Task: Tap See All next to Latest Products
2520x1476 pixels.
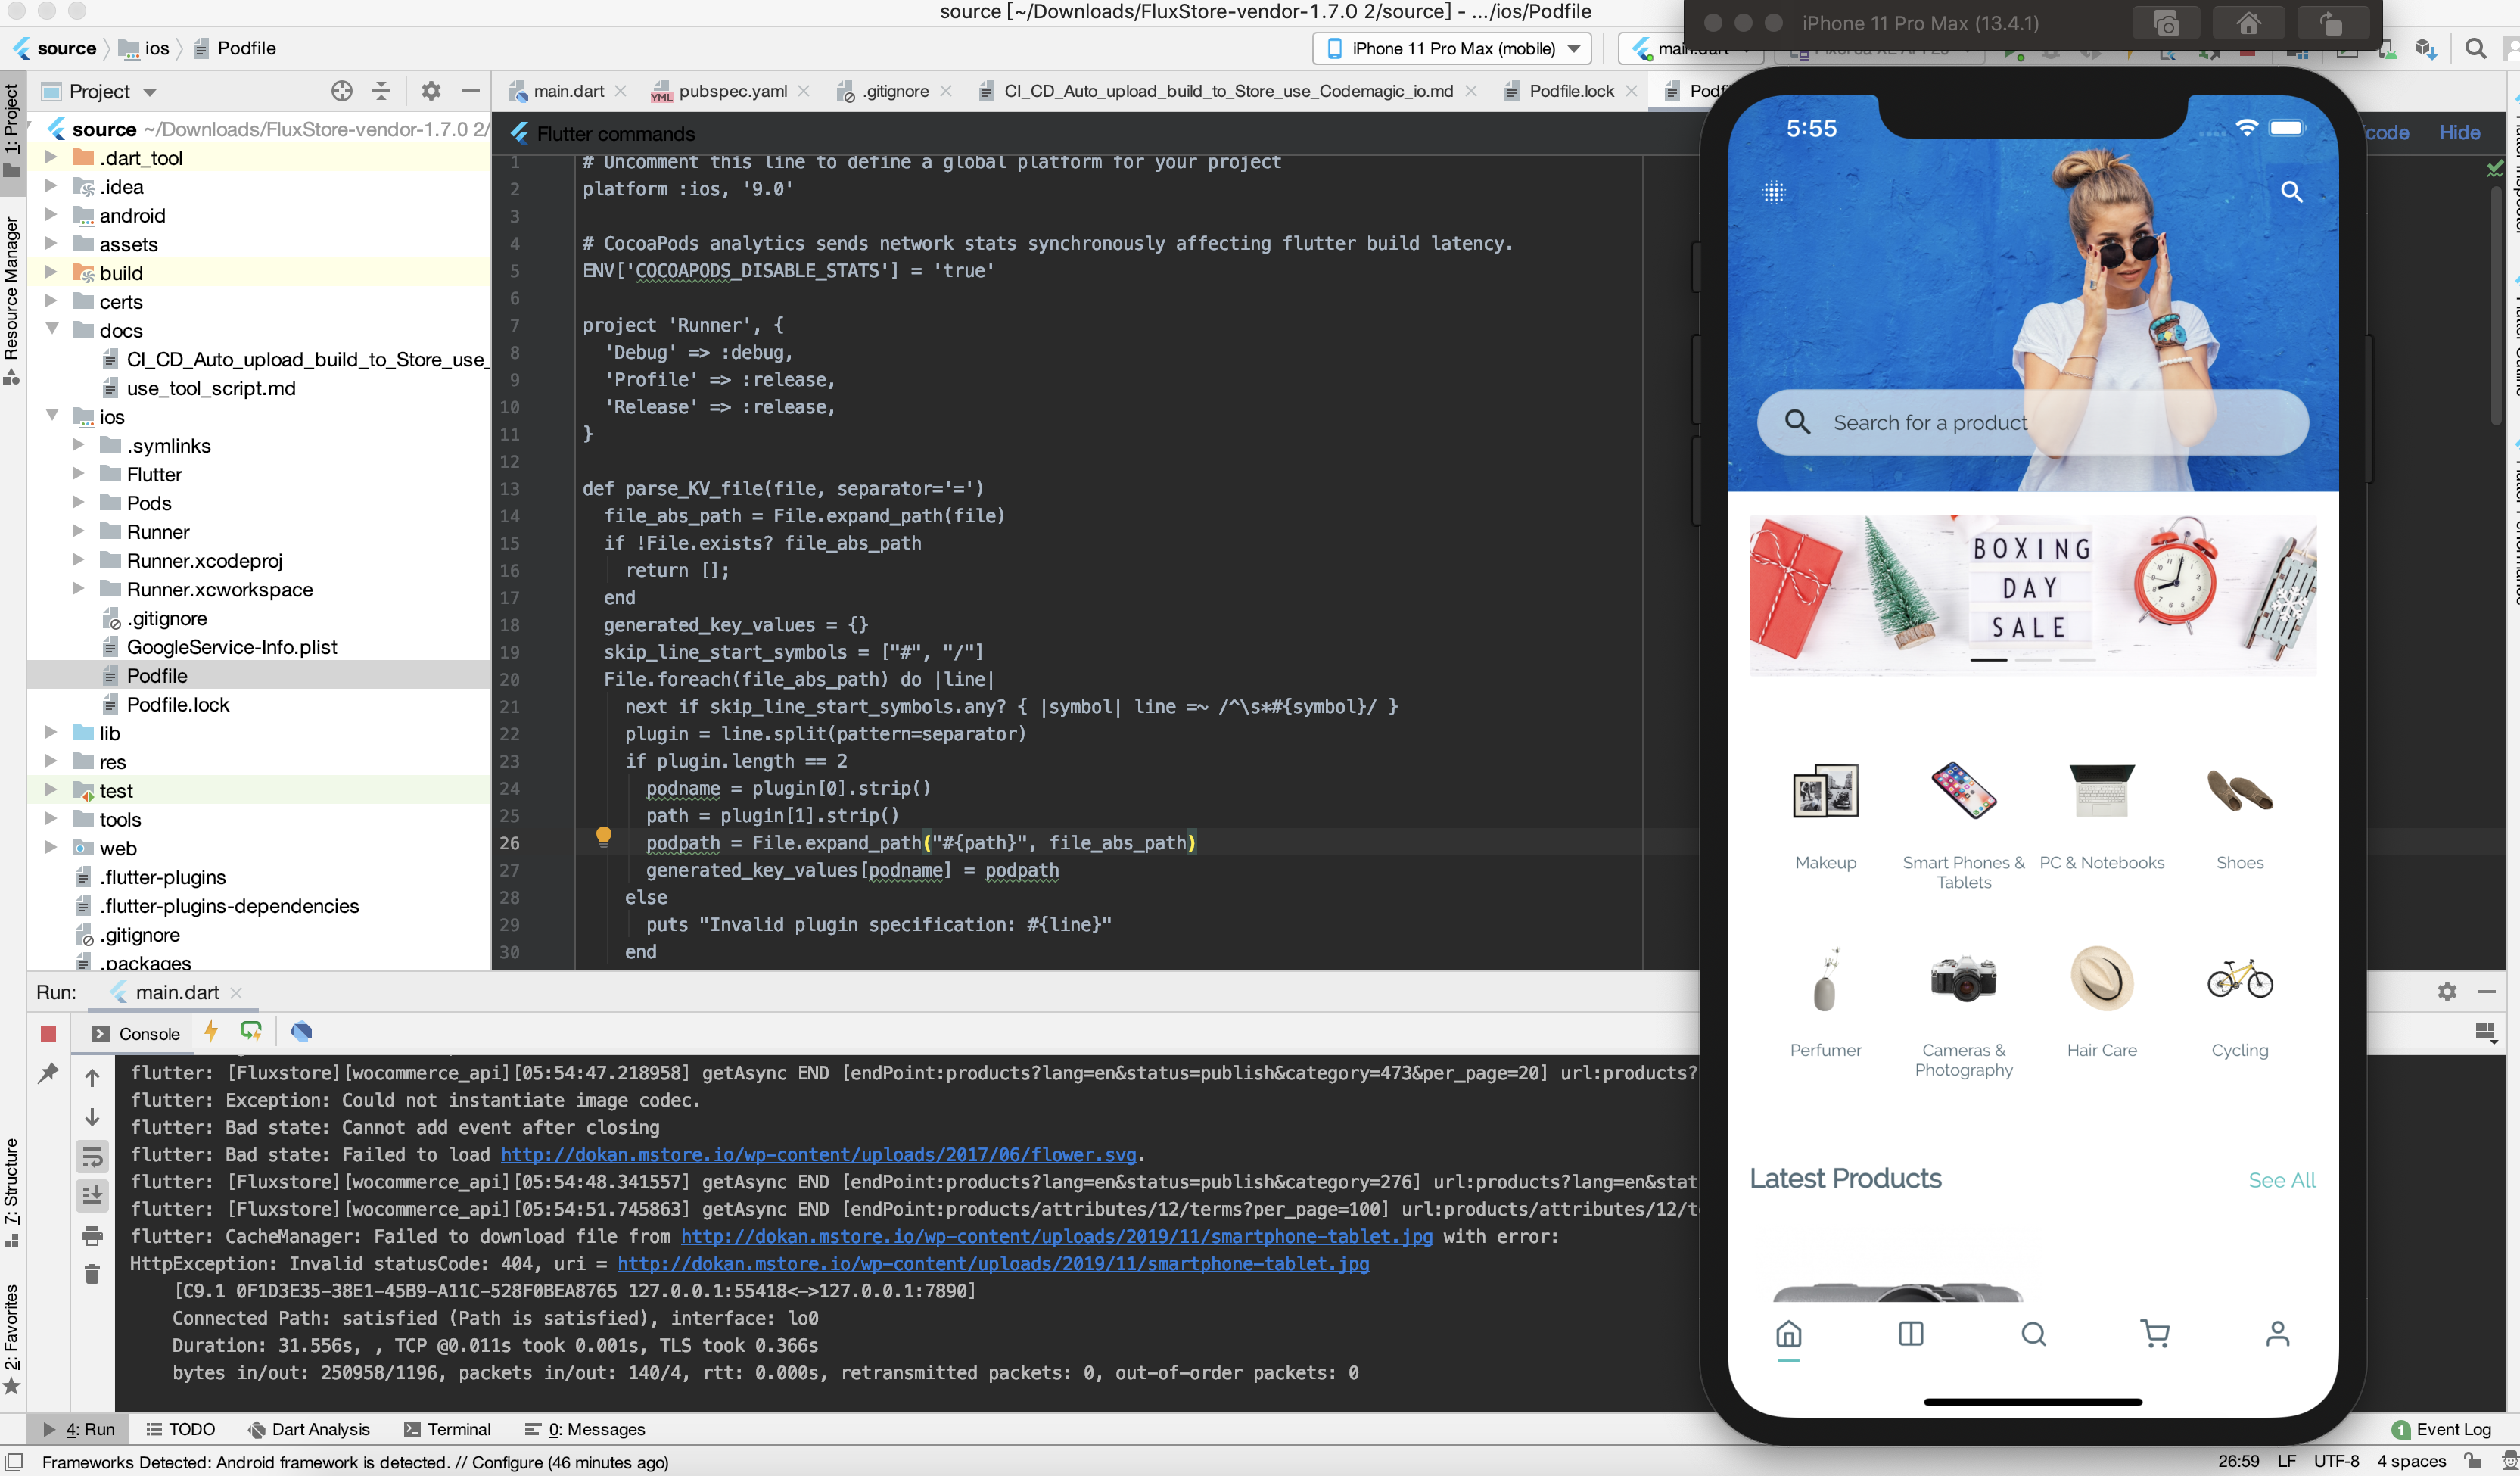Action: coord(2282,1180)
